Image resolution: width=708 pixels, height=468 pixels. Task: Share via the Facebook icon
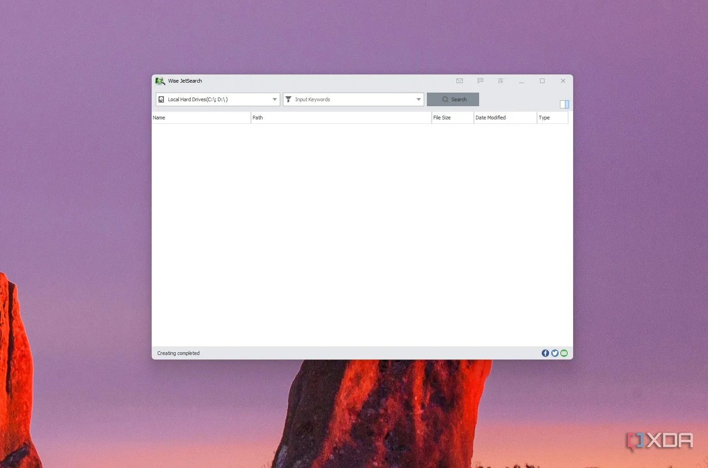(x=545, y=353)
